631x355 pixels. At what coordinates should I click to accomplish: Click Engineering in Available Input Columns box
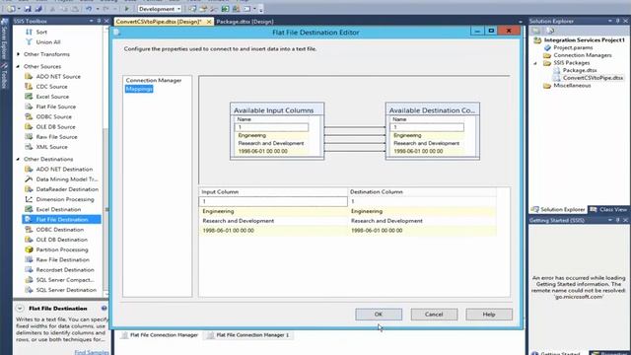tap(252, 136)
